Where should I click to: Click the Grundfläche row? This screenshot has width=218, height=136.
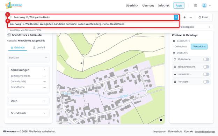pyautogui.click(x=28, y=87)
